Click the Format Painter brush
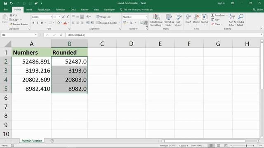The image size is (264, 148). tap(11, 24)
